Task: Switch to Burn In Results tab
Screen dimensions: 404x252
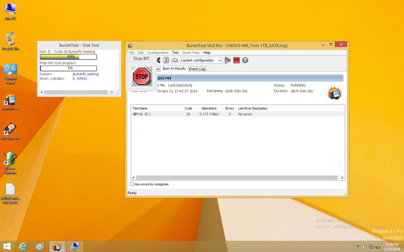Action: click(174, 69)
